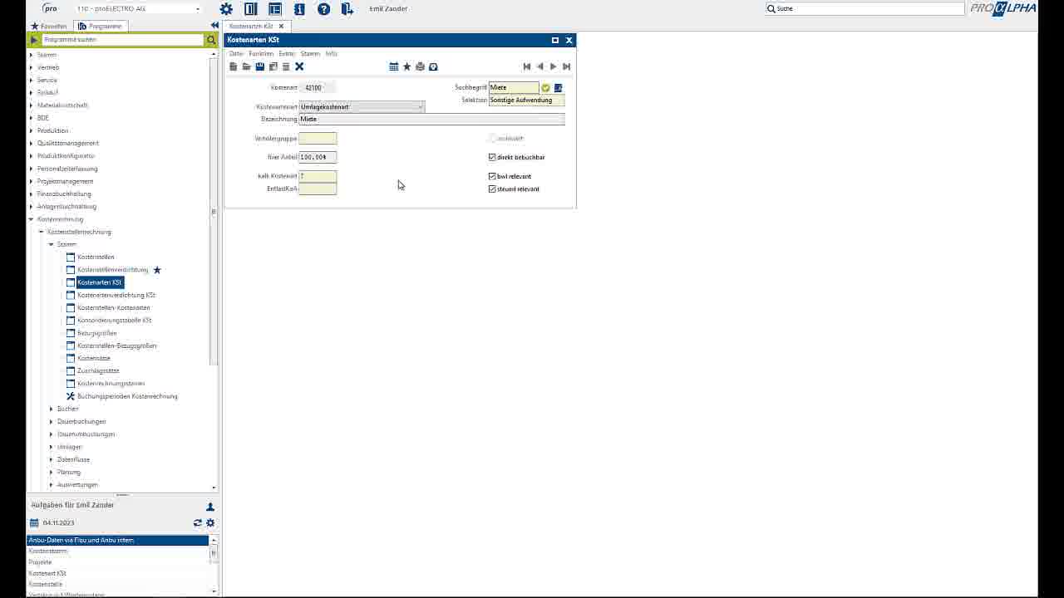Open task settings gear in Aufgaben panel

pyautogui.click(x=210, y=523)
